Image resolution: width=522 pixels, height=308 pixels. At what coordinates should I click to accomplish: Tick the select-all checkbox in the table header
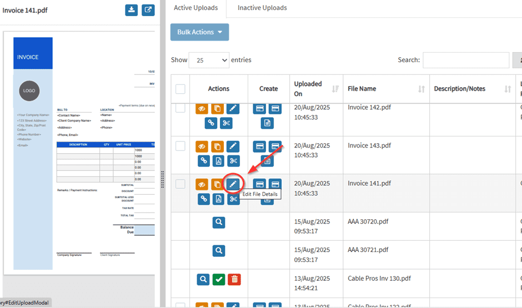(x=180, y=89)
